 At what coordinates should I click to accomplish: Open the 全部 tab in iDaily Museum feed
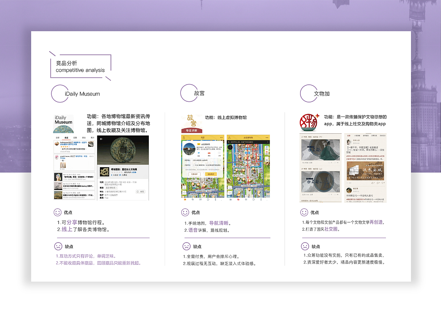57,138
